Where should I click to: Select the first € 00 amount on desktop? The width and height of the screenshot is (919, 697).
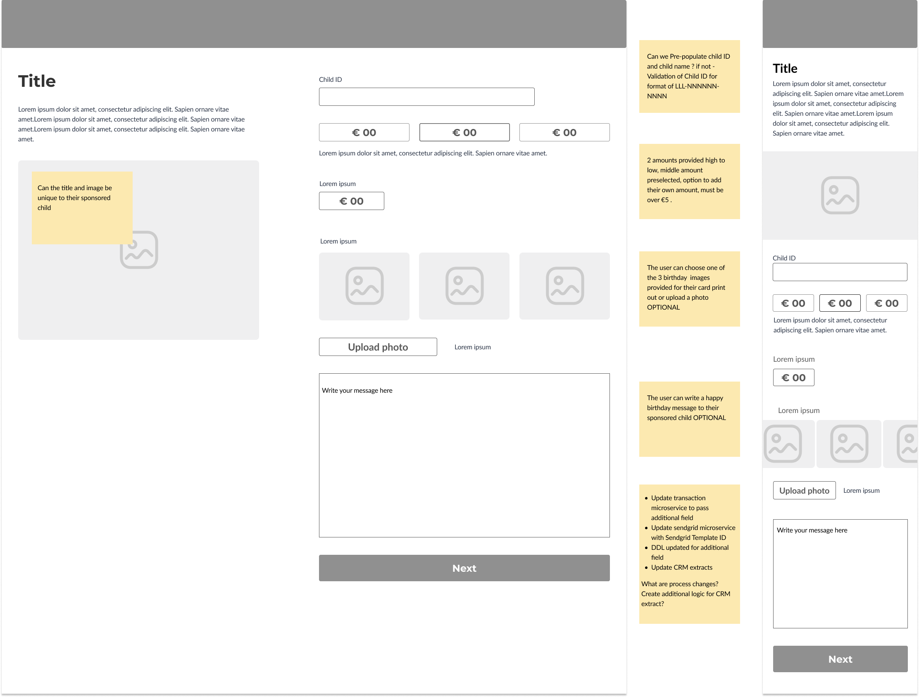pyautogui.click(x=364, y=132)
